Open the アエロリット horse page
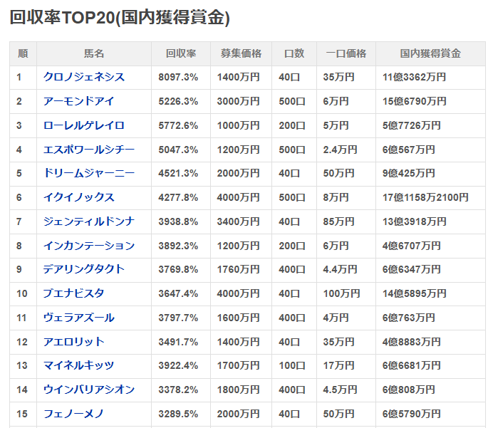 click(x=73, y=342)
